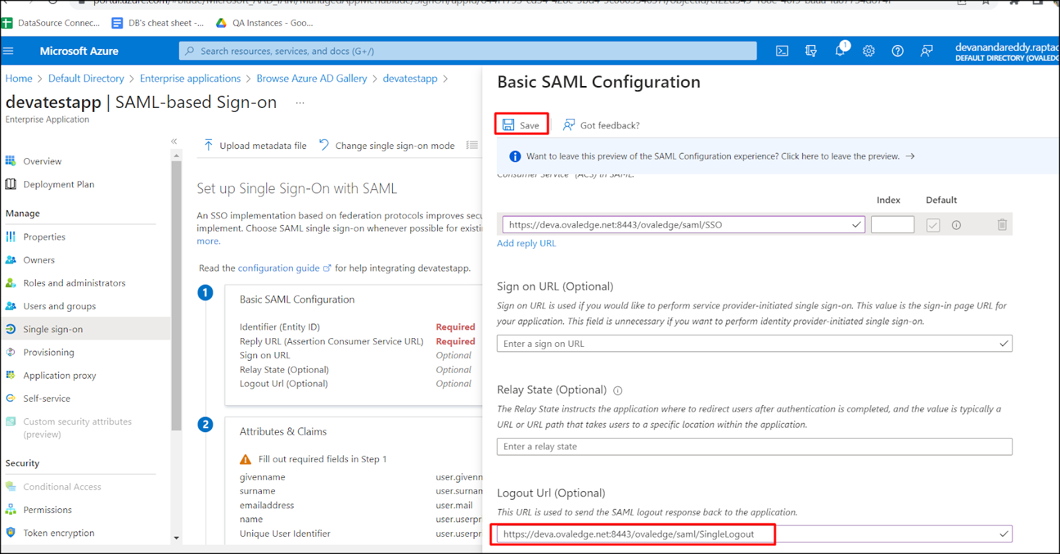Open Roles and administrators
This screenshot has width=1060, height=554.
[74, 283]
